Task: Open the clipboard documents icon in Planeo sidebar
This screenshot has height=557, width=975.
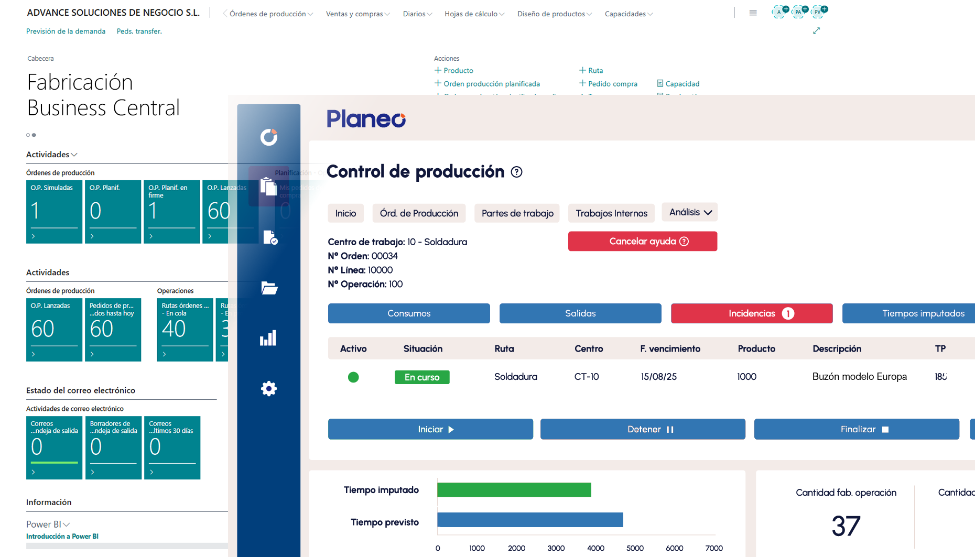Action: coord(268,186)
